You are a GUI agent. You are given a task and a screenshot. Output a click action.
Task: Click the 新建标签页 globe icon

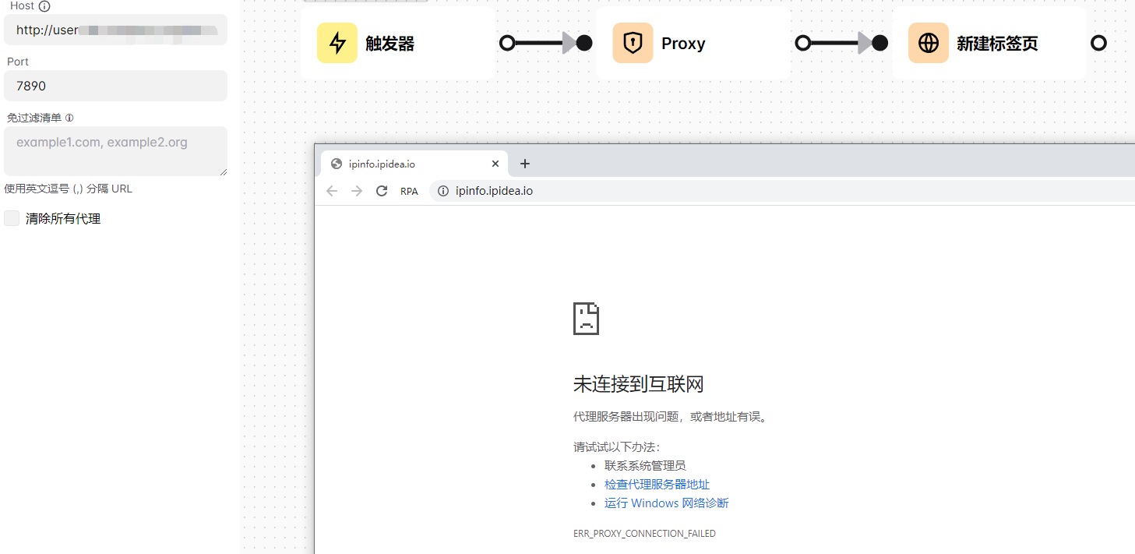pos(929,43)
